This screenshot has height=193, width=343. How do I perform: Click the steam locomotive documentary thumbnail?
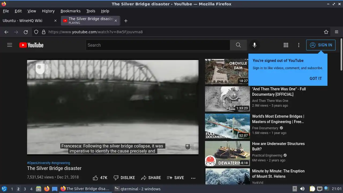pyautogui.click(x=228, y=99)
